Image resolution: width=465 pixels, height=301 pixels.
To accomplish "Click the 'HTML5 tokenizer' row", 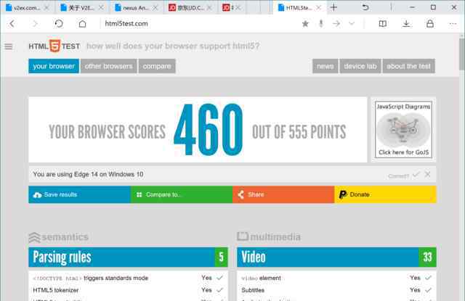I will pos(128,290).
